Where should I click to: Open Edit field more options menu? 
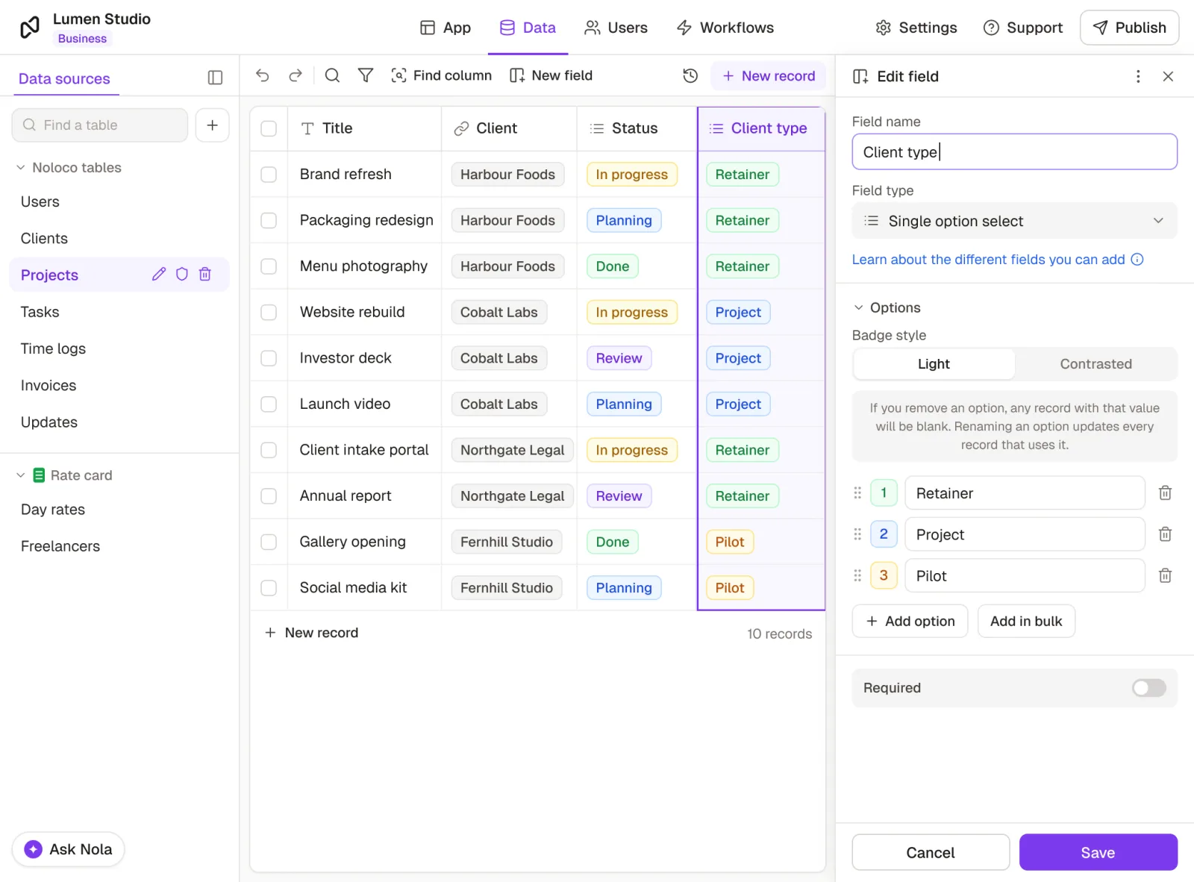(x=1138, y=76)
